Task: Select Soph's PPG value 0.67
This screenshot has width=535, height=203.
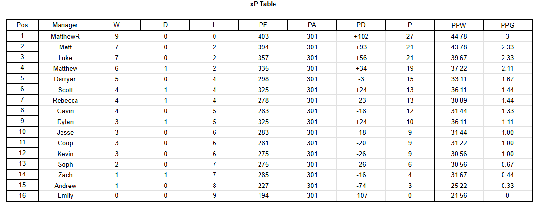Action: 507,164
